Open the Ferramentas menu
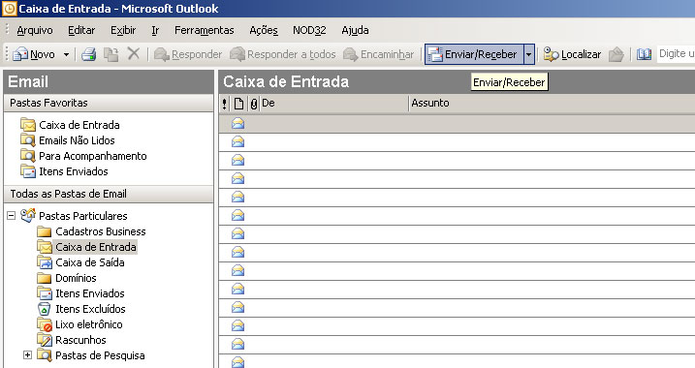 coord(204,30)
